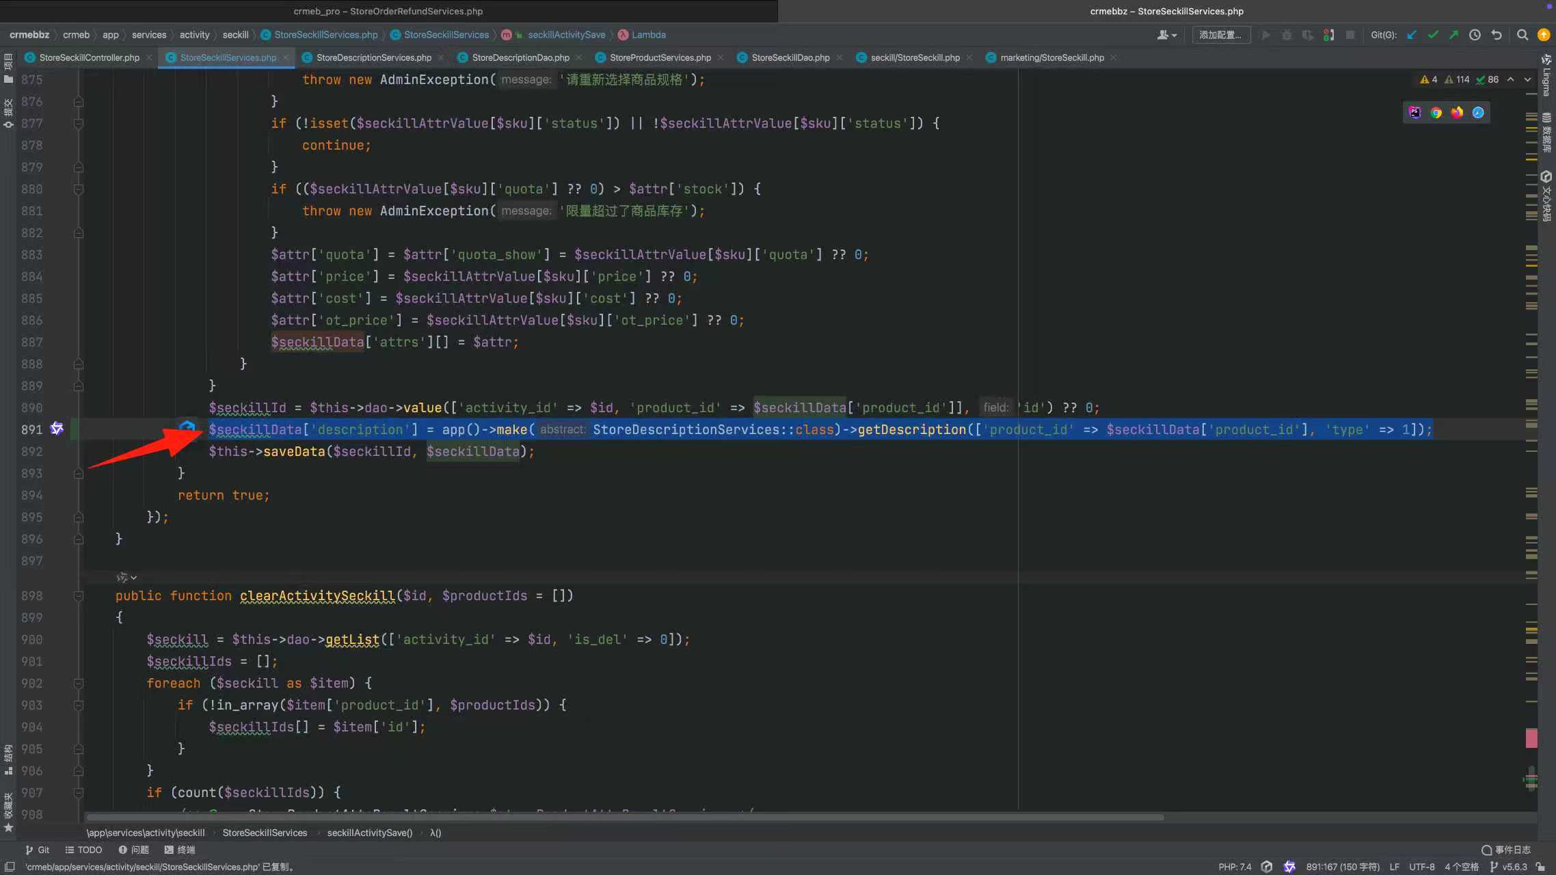Viewport: 1556px width, 875px height.
Task: Click the AI star gutter icon at line 891
Action: 57,429
